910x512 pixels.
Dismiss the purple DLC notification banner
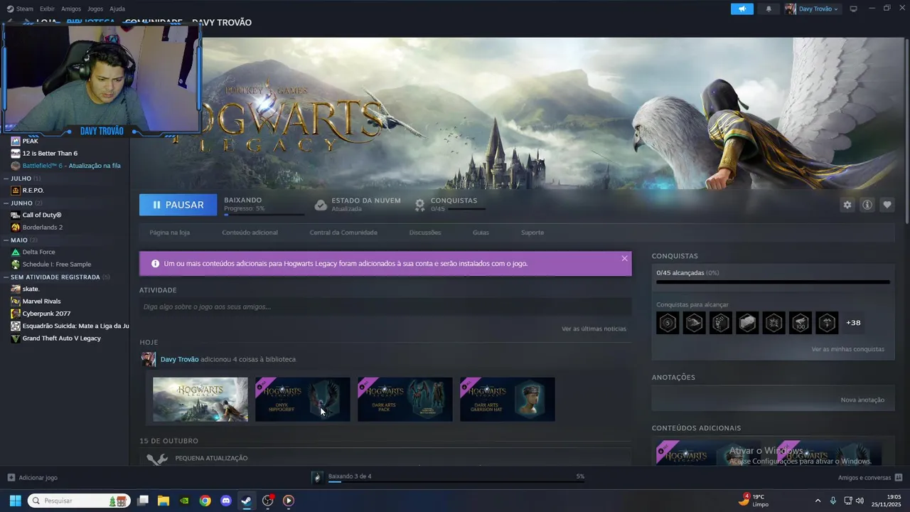pos(624,258)
